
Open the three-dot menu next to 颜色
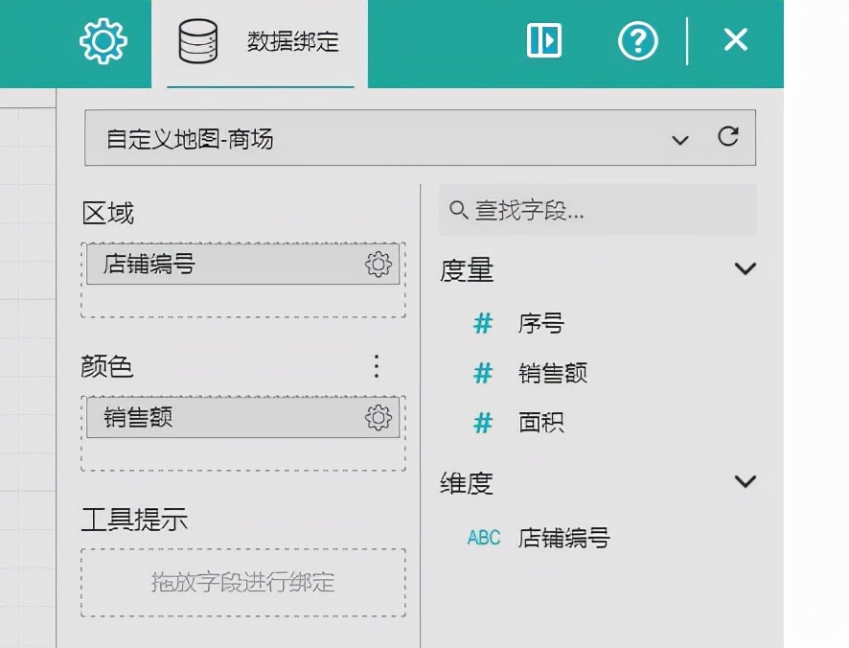[x=376, y=365]
